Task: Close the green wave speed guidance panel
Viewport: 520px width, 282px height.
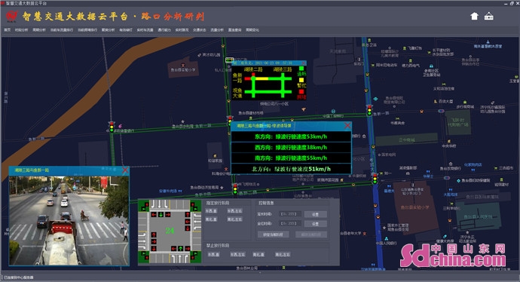Action: tap(347, 125)
